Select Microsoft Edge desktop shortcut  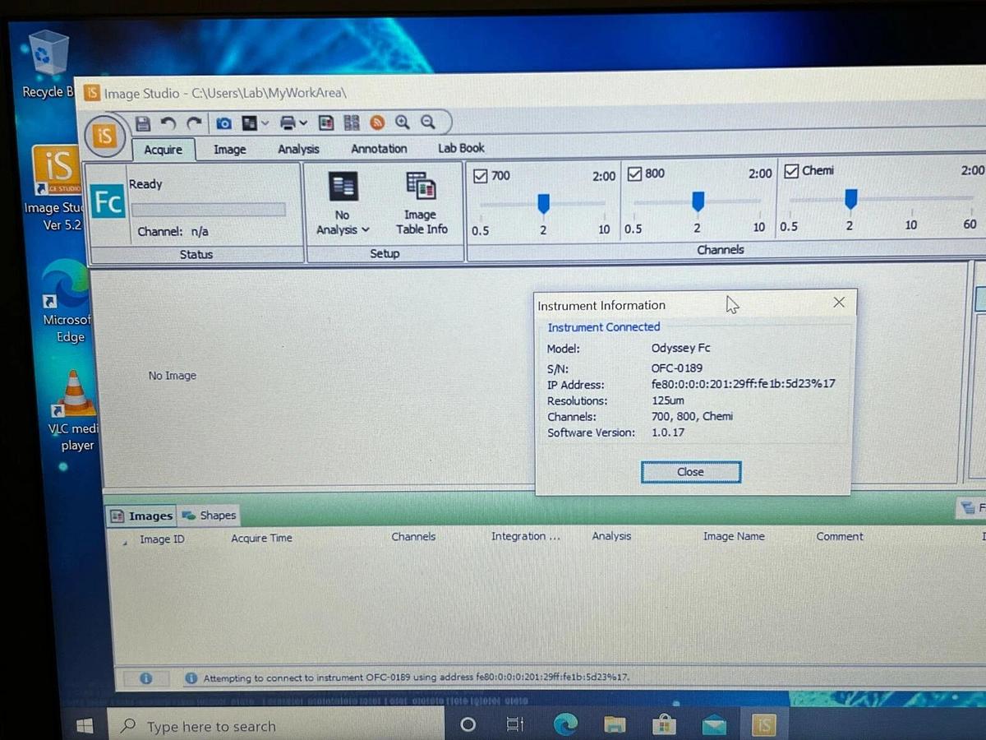click(68, 302)
